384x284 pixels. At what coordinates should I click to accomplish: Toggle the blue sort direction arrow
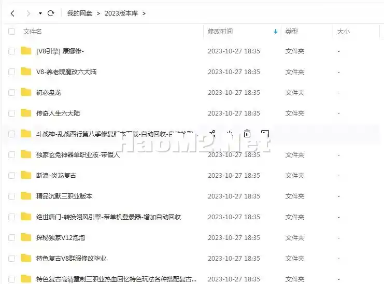(x=276, y=31)
